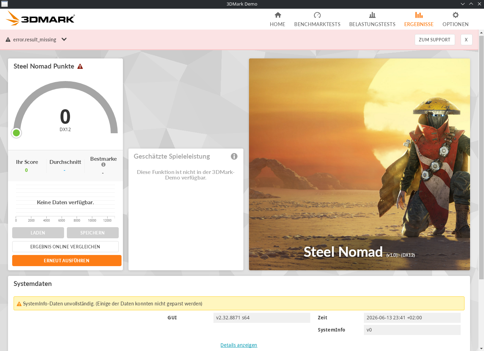Click the Steel Nomad artwork image
484x351 pixels.
tap(359, 164)
